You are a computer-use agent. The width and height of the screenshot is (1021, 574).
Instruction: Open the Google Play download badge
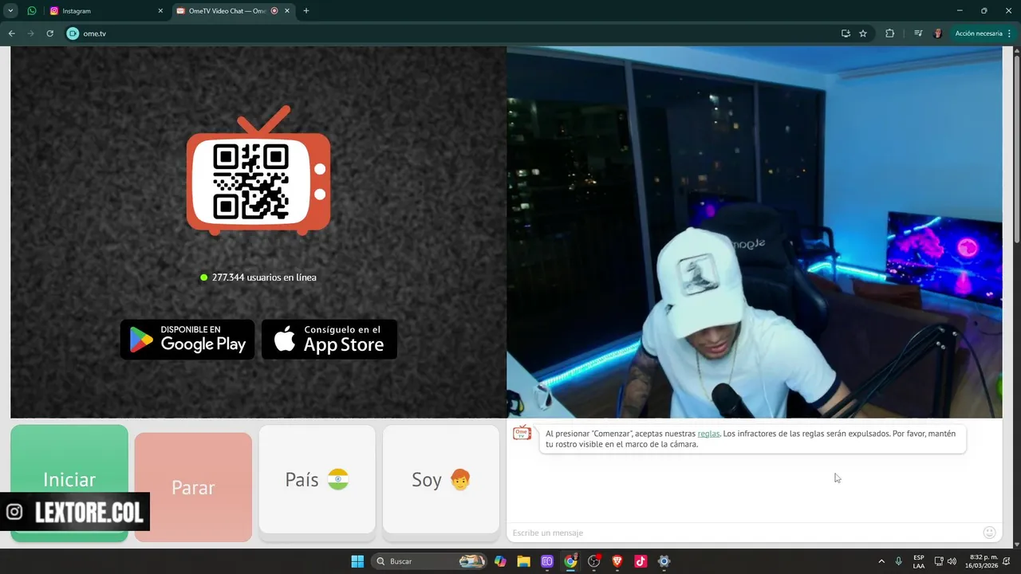pyautogui.click(x=187, y=340)
